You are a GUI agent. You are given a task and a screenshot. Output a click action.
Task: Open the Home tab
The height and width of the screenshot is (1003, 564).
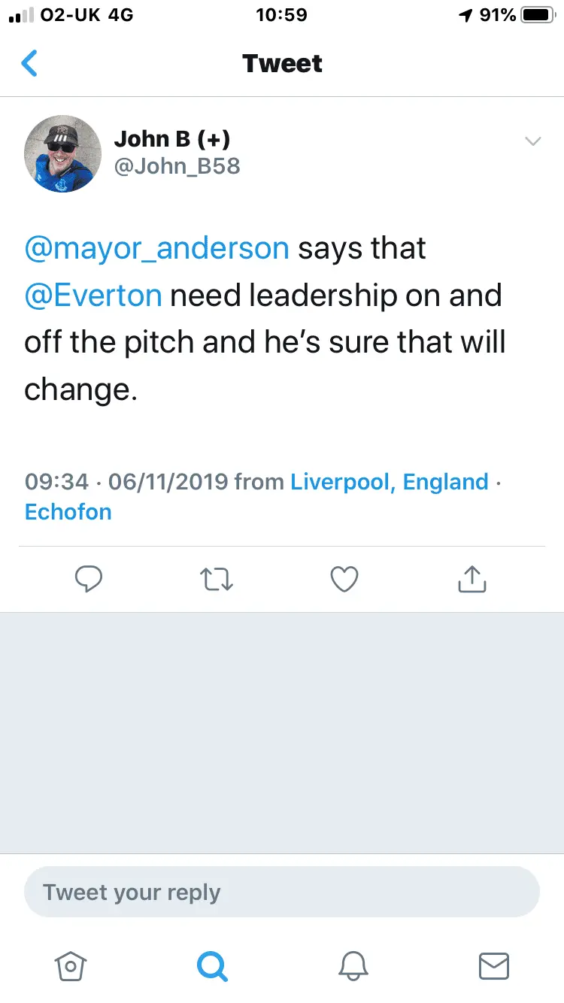[x=70, y=965]
